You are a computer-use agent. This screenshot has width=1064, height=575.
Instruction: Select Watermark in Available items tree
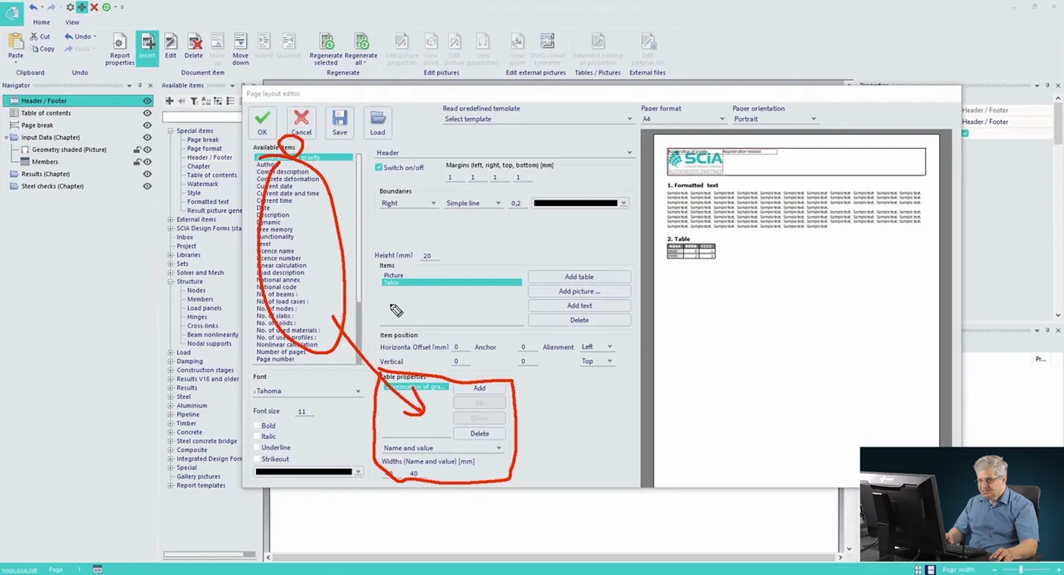click(x=203, y=184)
